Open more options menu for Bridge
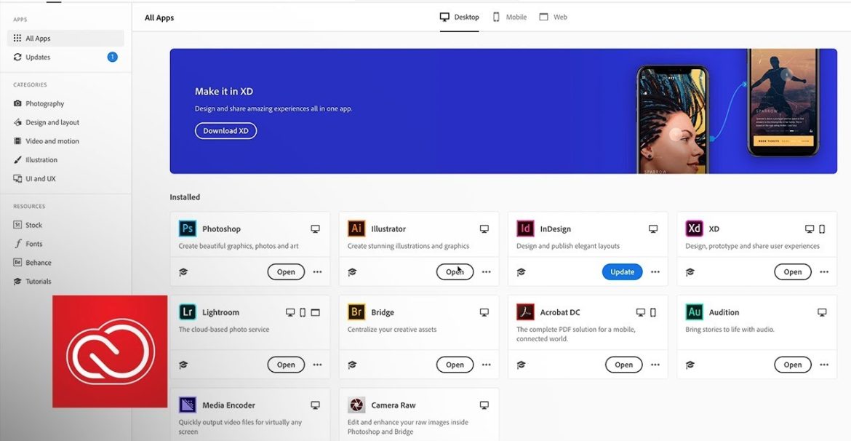This screenshot has width=851, height=441. [x=487, y=365]
